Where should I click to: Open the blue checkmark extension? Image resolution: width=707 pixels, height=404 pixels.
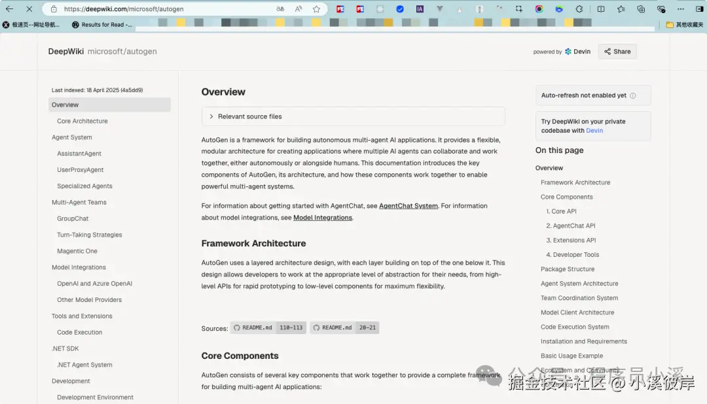pyautogui.click(x=400, y=8)
